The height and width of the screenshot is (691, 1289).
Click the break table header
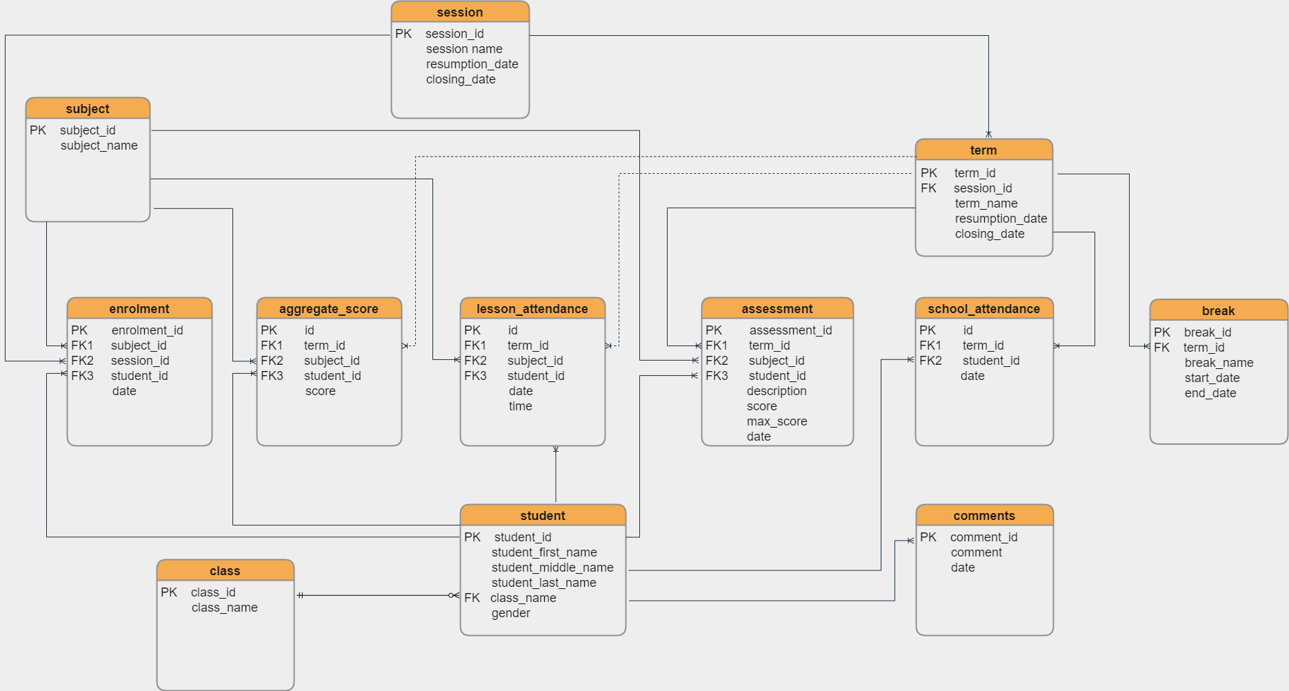point(1219,311)
